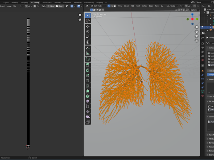The image size is (214, 160).
Task: Select the Scale tool
Action: click(88, 37)
